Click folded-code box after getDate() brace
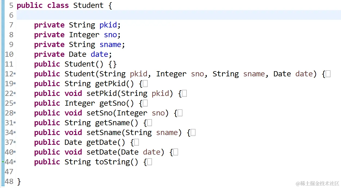341x188 pixels. pyautogui.click(x=136, y=143)
